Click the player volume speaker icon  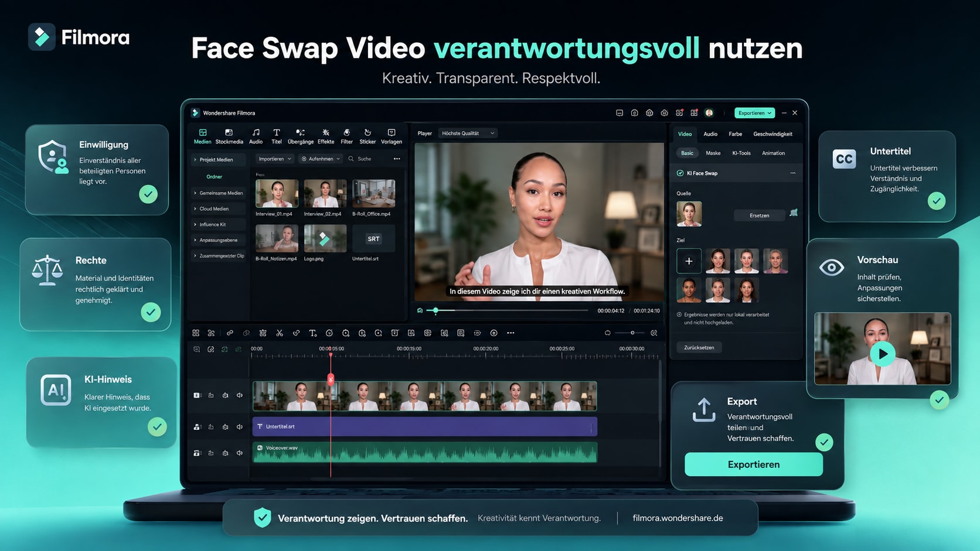click(x=420, y=310)
